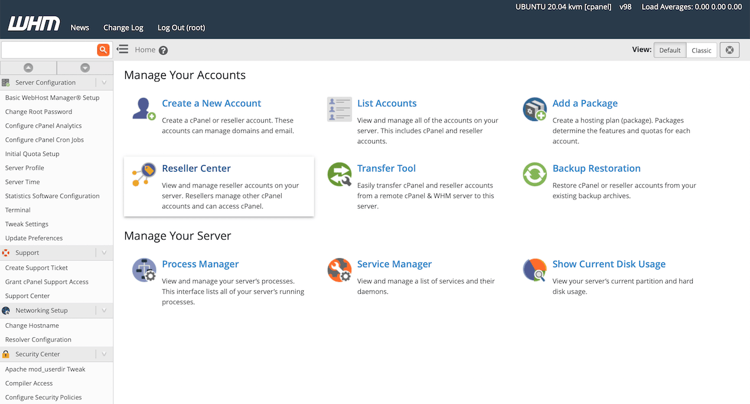Click the Support lifebuoy section icon
The image size is (750, 404).
click(6, 252)
